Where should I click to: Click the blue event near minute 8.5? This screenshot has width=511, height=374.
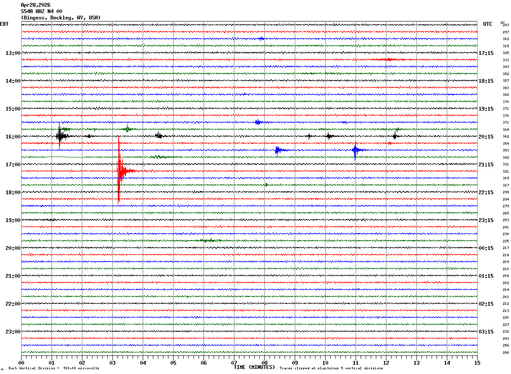[277, 150]
